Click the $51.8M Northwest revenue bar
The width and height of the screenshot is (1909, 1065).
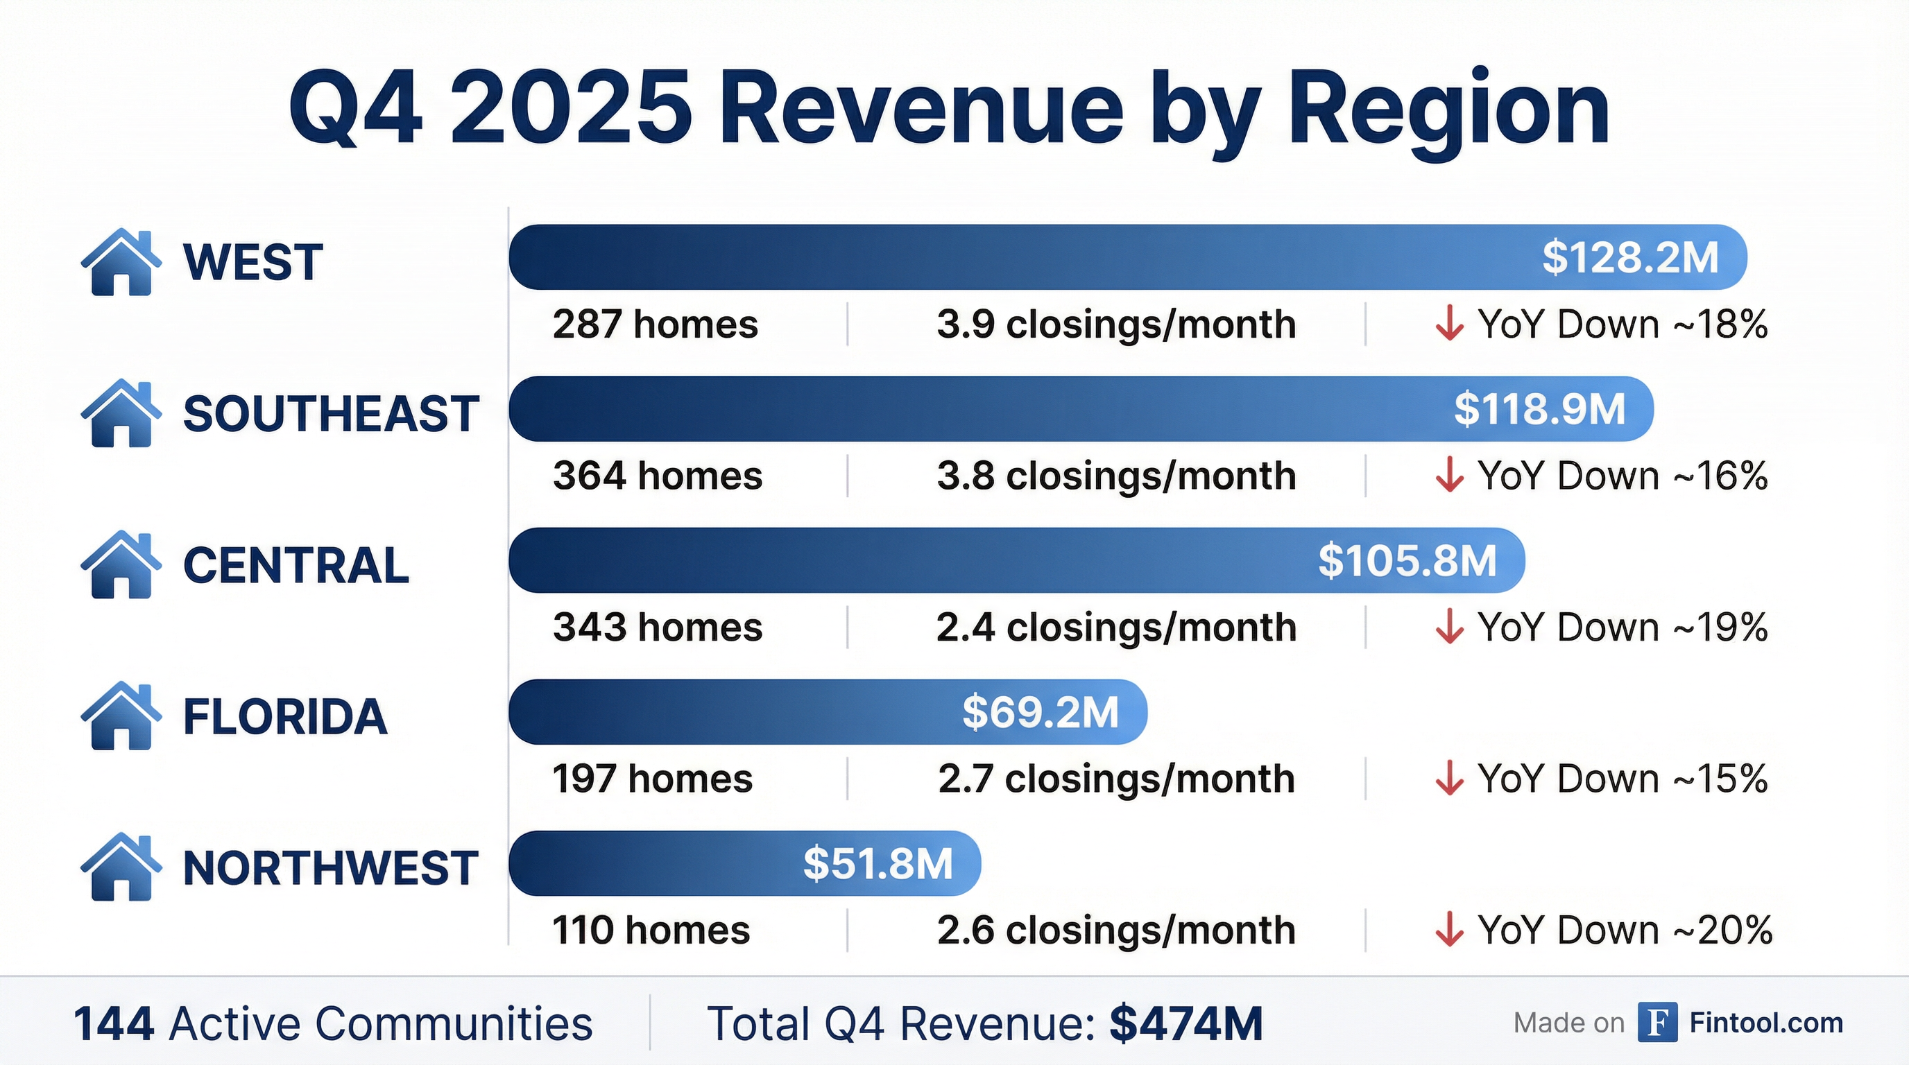coord(744,863)
